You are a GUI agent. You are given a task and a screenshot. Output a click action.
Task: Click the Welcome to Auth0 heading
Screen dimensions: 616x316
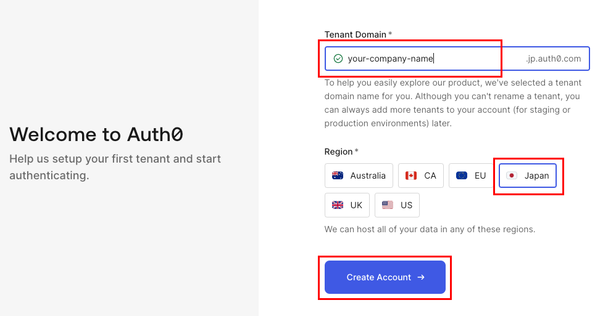(96, 134)
